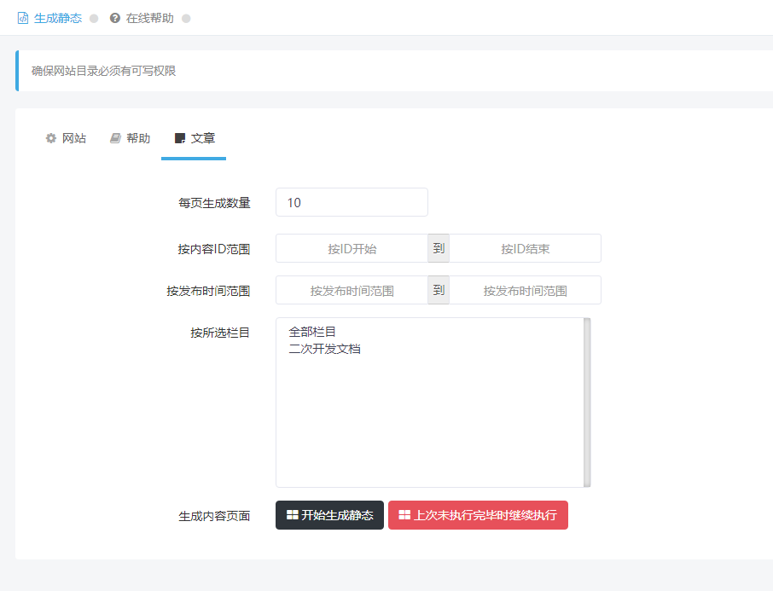
Task: Click the grid icon on 开始生成静态 button
Action: (x=293, y=514)
